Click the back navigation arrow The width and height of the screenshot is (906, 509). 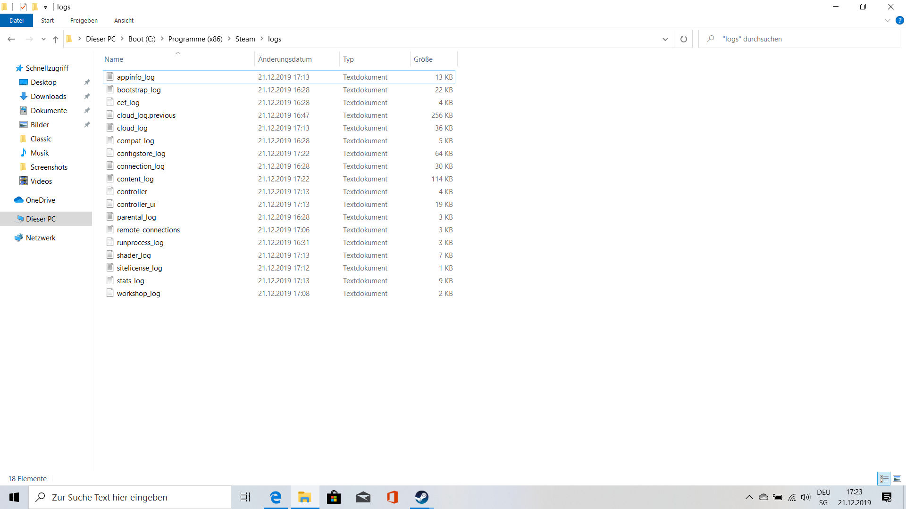click(x=11, y=39)
